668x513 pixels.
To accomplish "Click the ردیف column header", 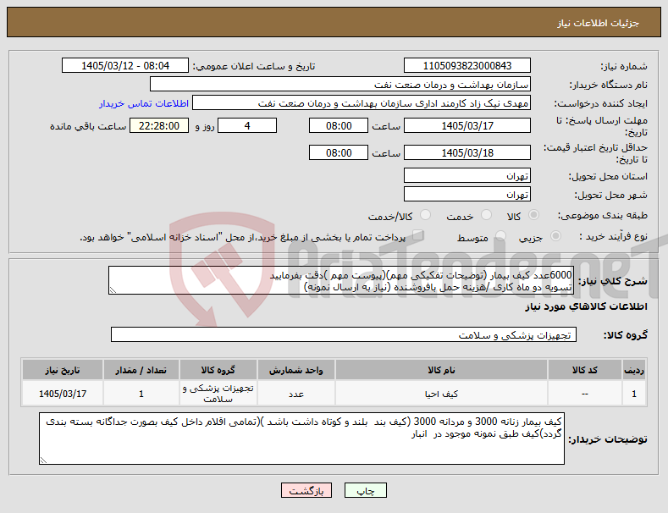I will pyautogui.click(x=634, y=370).
